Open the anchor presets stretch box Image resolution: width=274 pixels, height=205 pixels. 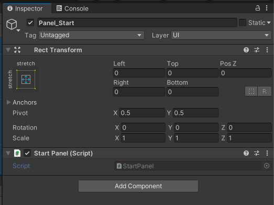(x=26, y=79)
